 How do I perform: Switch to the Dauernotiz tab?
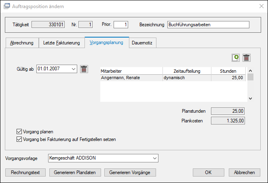point(142,43)
